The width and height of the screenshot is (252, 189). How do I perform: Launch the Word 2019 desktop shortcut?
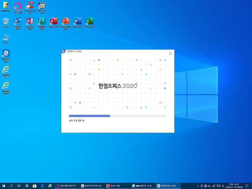[x=78, y=22]
